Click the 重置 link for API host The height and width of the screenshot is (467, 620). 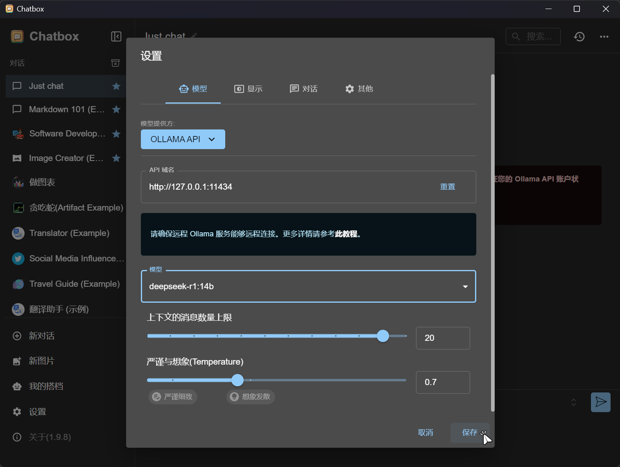coord(448,187)
